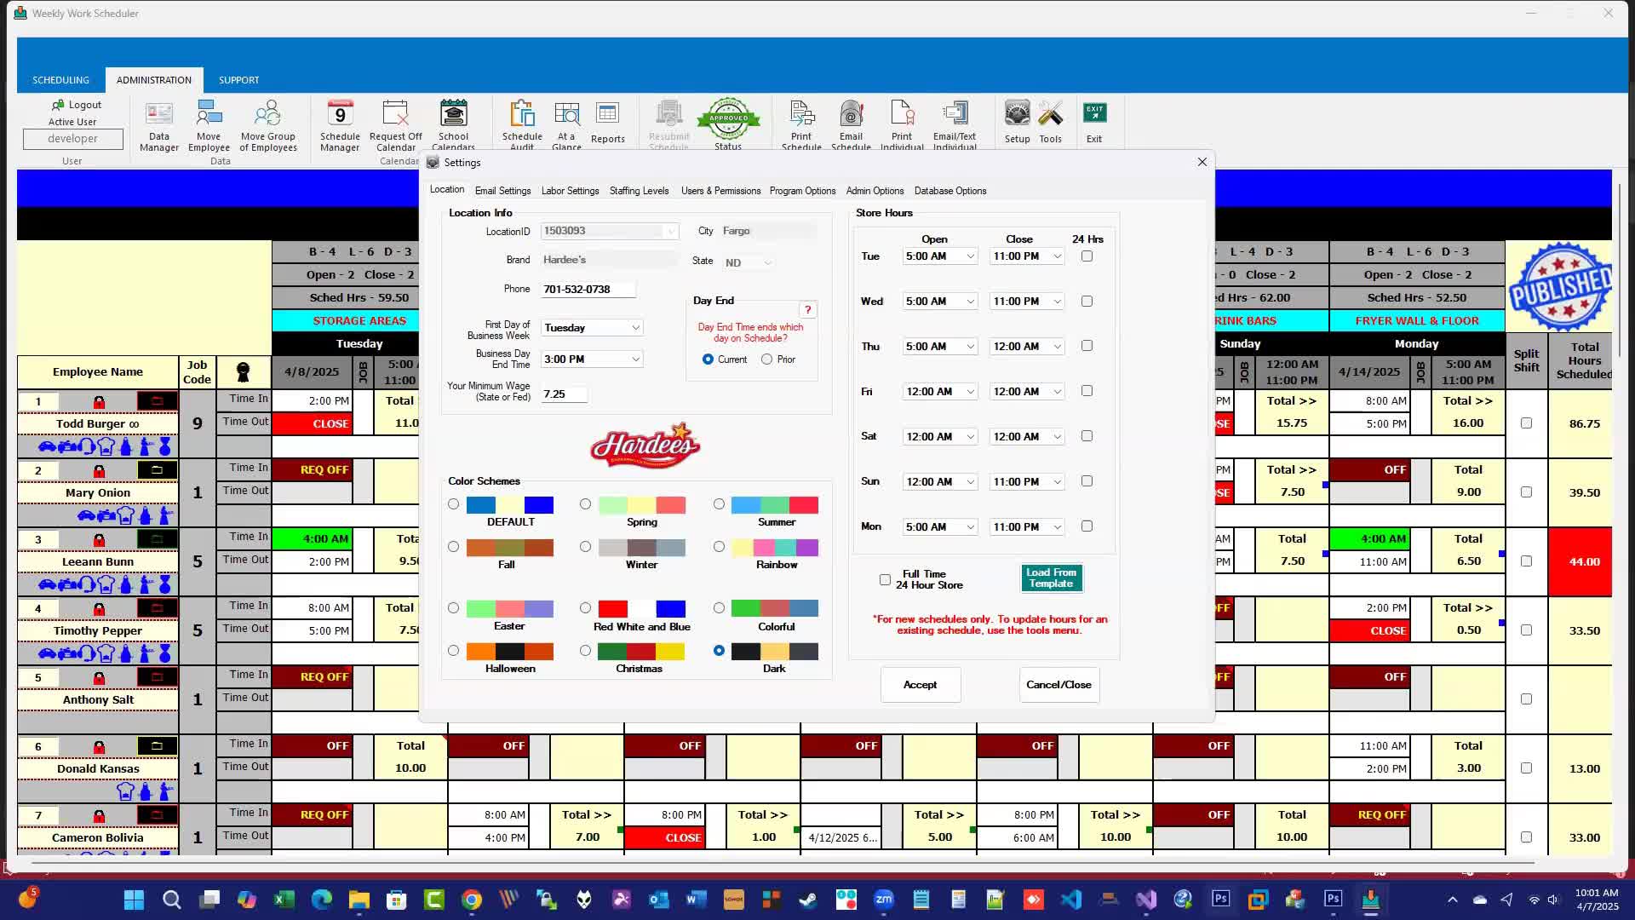The image size is (1635, 920).
Task: Open File Explorer from the taskbar
Action: [x=359, y=900]
